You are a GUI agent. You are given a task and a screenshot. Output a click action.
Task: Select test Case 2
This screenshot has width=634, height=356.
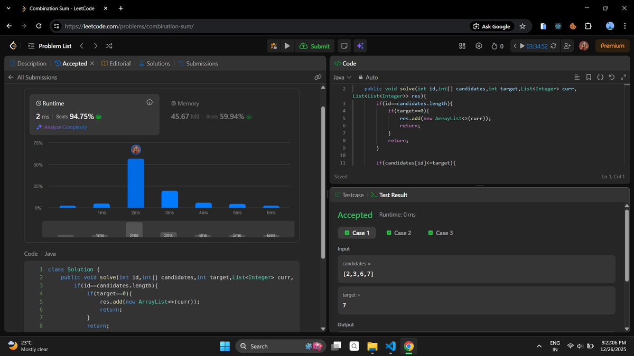coord(398,233)
